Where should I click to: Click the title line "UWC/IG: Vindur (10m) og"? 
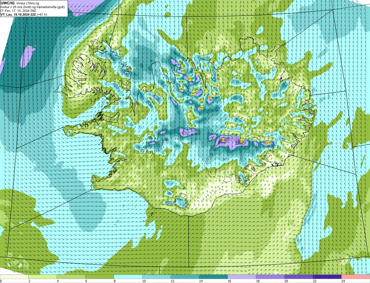tap(20, 3)
